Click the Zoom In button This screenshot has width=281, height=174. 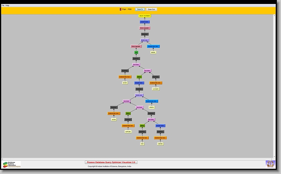tap(140, 9)
